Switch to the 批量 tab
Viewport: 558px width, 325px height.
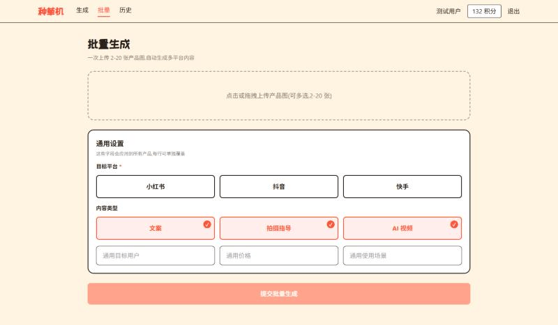pyautogui.click(x=103, y=10)
